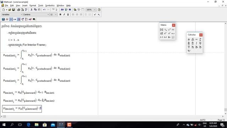
Task: Insert the infinity symbol from the Calculus palette
Action: coord(196,39)
